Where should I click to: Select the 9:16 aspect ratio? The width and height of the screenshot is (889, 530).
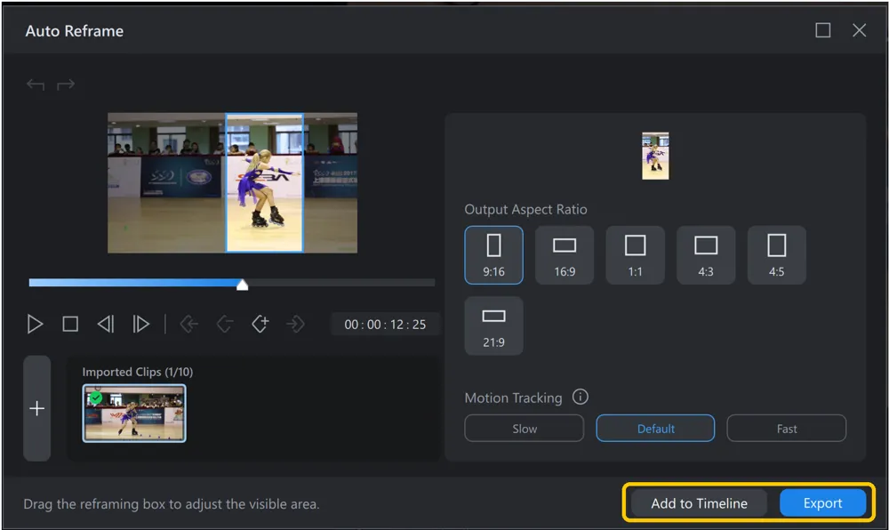pyautogui.click(x=493, y=255)
